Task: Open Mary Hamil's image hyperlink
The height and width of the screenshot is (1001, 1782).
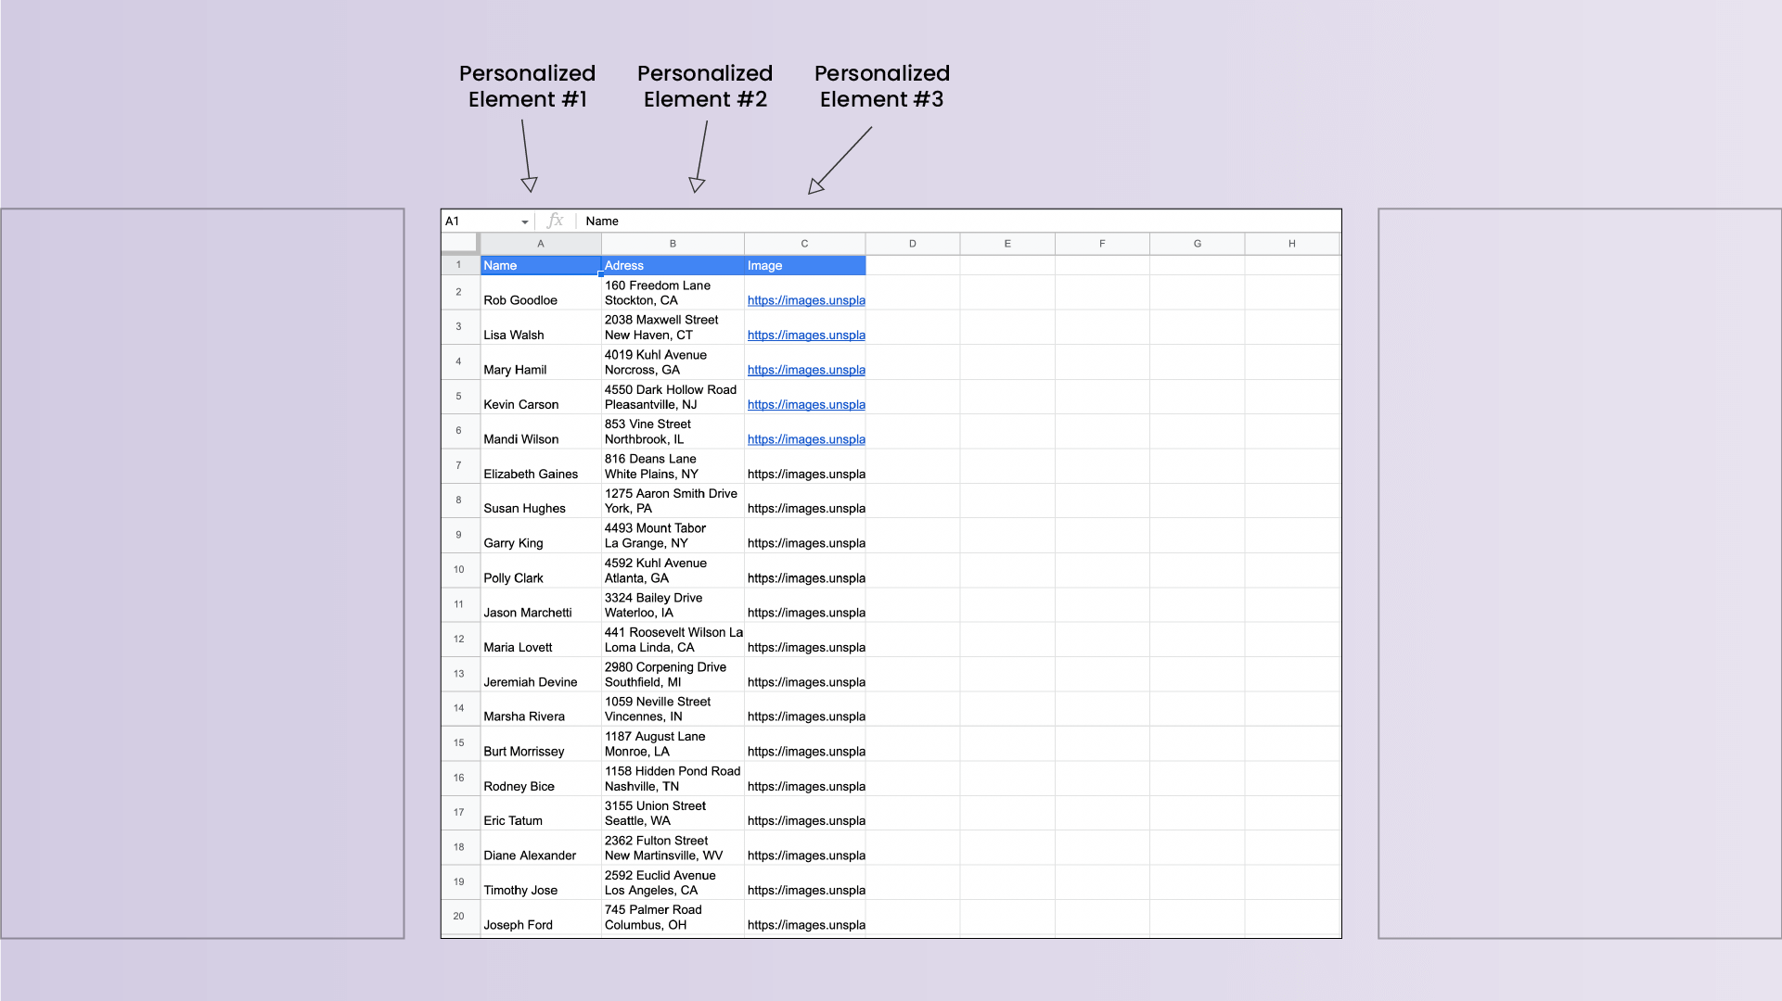Action: pos(805,370)
